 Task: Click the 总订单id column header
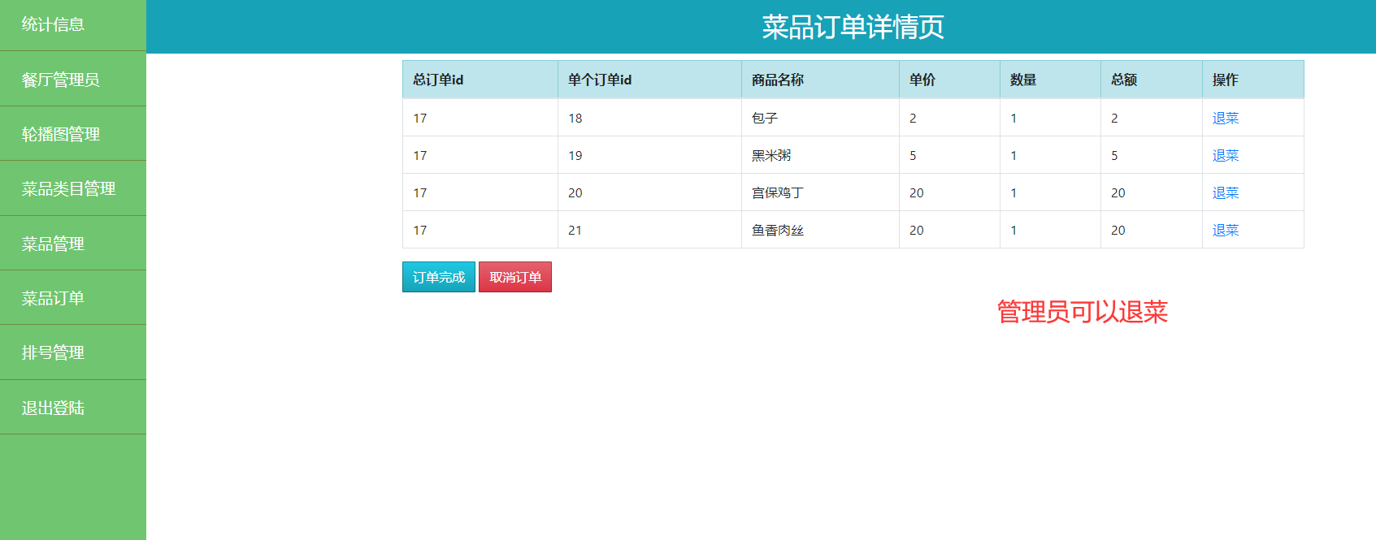(x=480, y=80)
